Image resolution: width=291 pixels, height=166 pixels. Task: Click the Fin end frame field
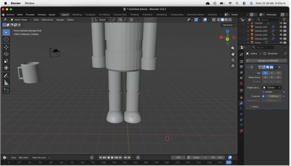tap(217, 157)
